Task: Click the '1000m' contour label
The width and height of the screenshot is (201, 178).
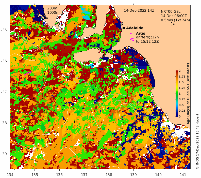Action: [x=53, y=12]
